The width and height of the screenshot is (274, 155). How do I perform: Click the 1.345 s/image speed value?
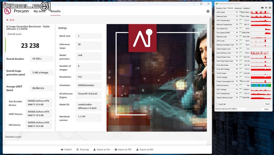[x=41, y=72]
